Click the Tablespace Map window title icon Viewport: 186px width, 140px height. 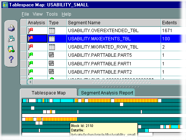click(x=5, y=5)
